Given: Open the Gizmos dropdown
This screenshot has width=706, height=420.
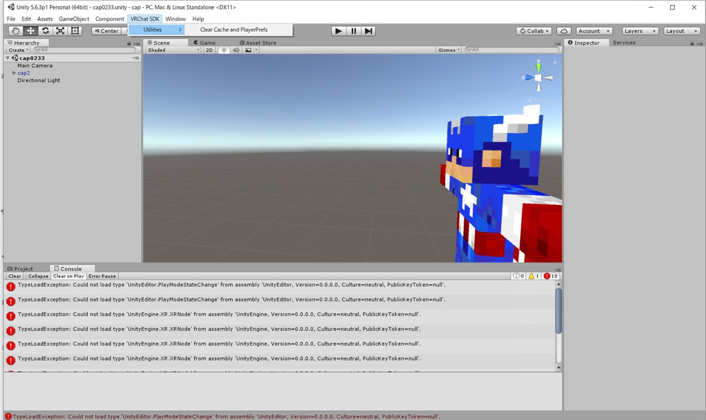Looking at the screenshot, I should 449,50.
